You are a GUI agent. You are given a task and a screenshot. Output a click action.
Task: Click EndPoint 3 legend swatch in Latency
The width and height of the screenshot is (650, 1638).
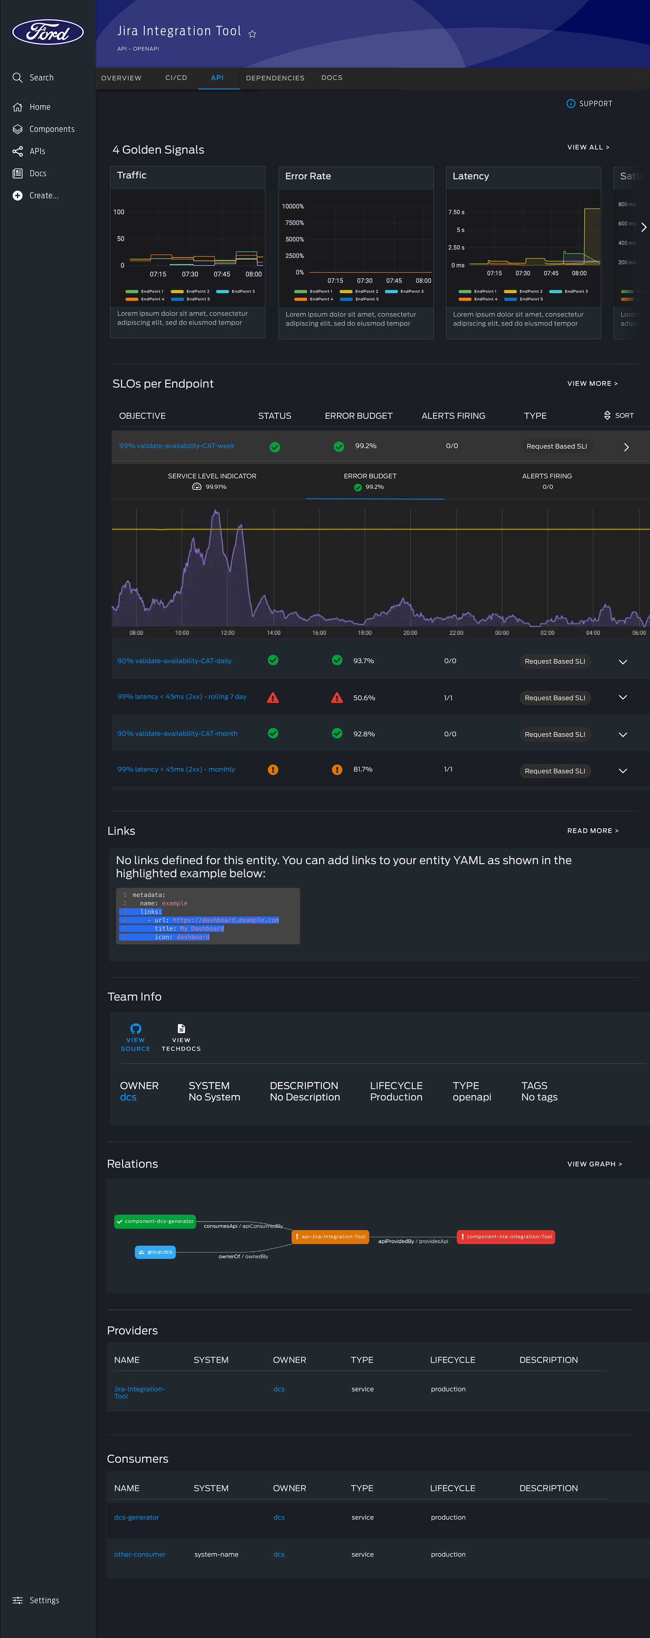click(555, 291)
